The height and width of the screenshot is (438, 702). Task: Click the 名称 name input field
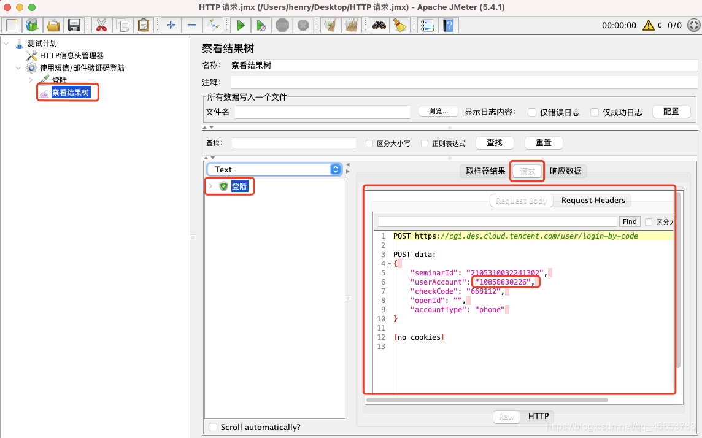pyautogui.click(x=464, y=65)
